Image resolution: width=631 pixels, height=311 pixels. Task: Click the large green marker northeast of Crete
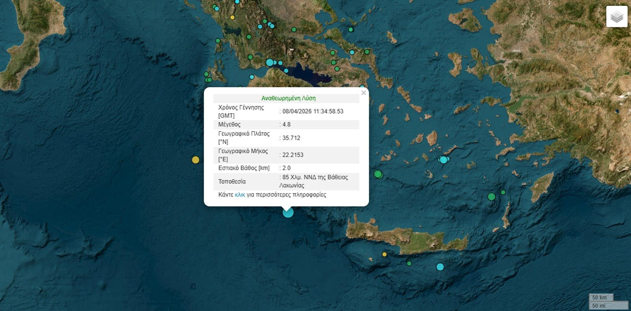pos(491,197)
